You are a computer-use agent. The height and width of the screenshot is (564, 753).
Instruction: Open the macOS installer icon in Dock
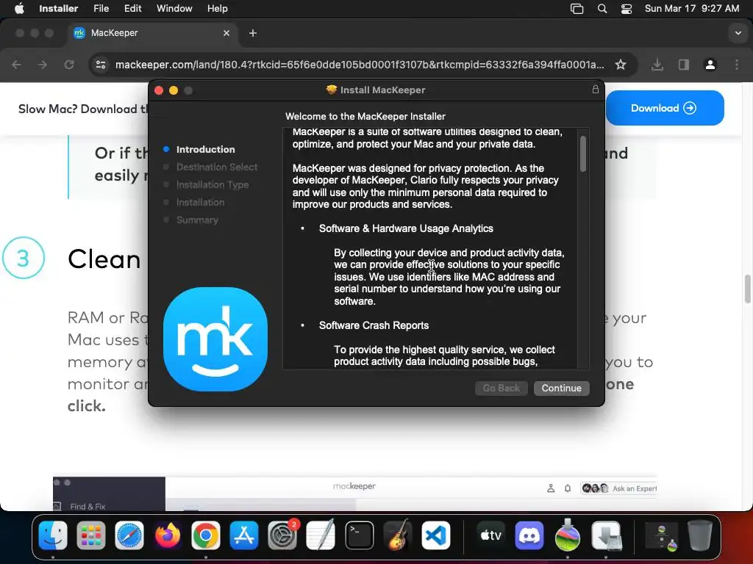coord(568,535)
